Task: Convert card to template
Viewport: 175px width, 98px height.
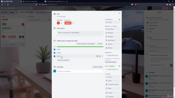Action: click(112, 84)
